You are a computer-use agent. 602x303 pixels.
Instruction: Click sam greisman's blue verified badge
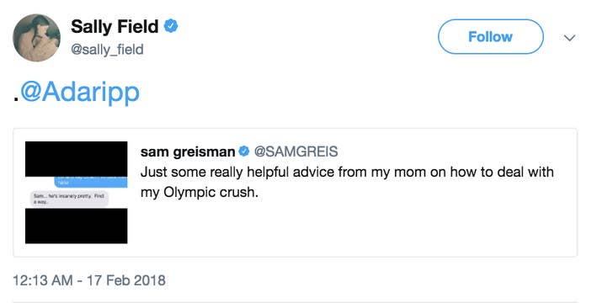point(244,151)
